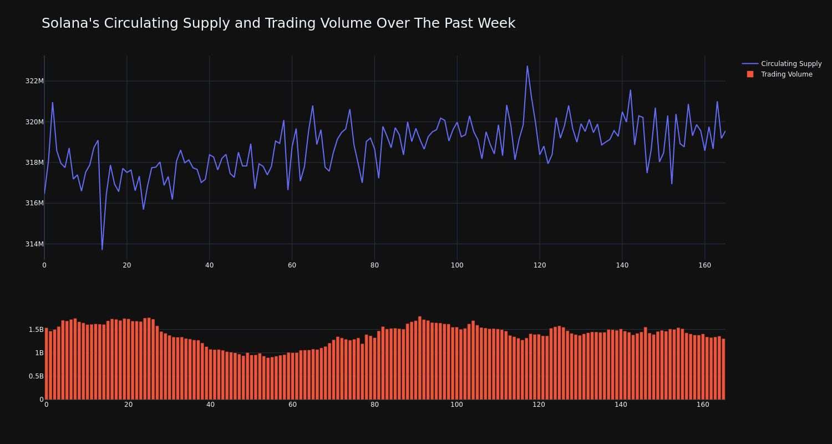The height and width of the screenshot is (444, 832).
Task: Click the 40 tick on lower x-axis
Action: (210, 405)
